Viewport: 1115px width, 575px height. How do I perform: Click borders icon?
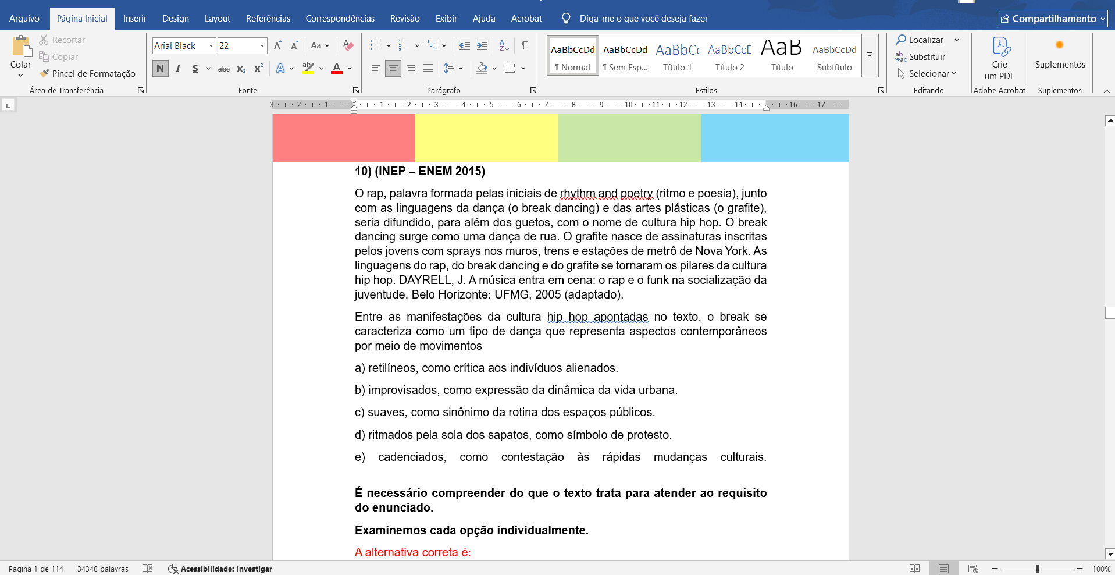(510, 69)
